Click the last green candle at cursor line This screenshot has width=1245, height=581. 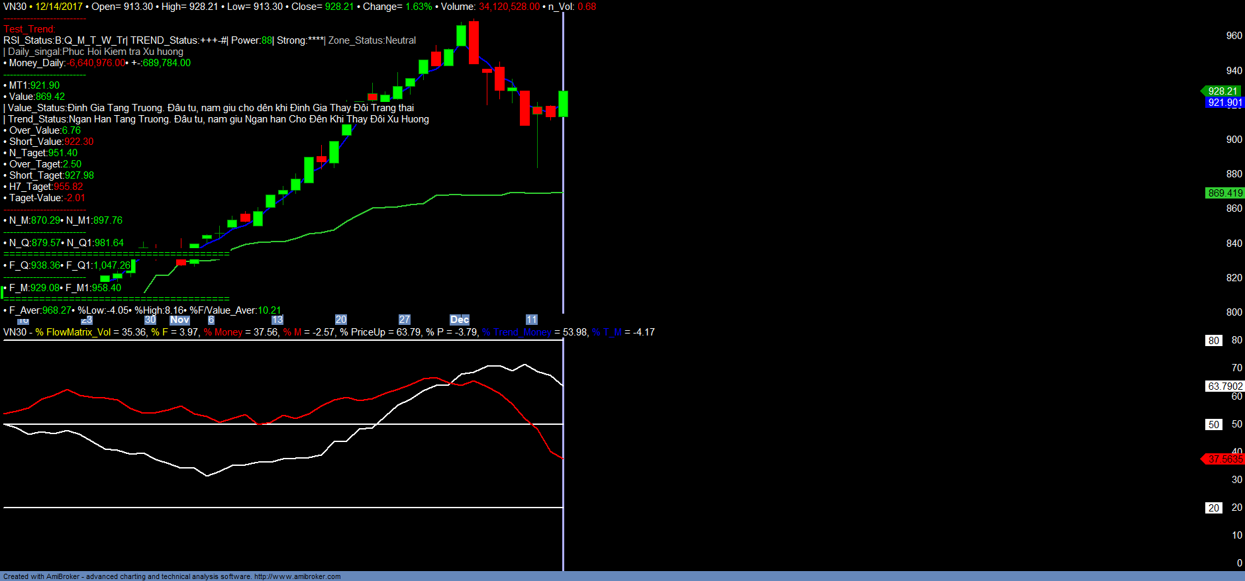563,104
